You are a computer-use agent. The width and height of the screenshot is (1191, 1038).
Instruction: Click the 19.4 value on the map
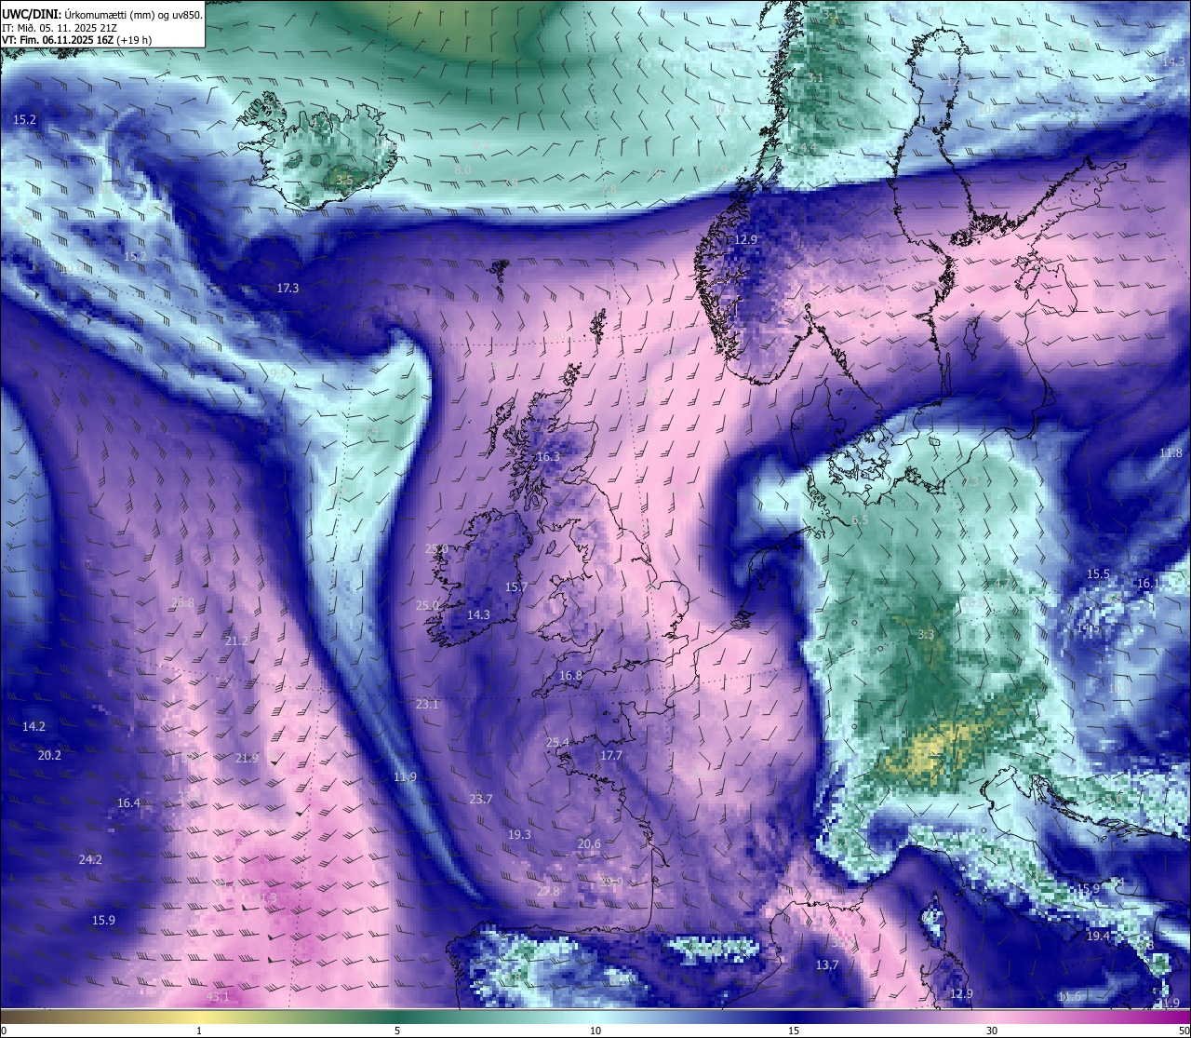point(1098,937)
